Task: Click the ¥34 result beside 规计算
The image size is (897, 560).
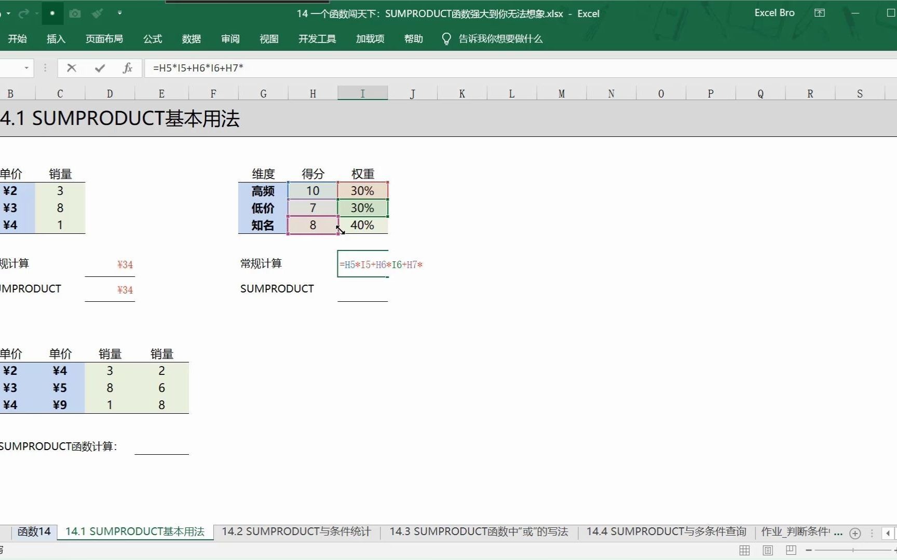Action: pos(110,264)
